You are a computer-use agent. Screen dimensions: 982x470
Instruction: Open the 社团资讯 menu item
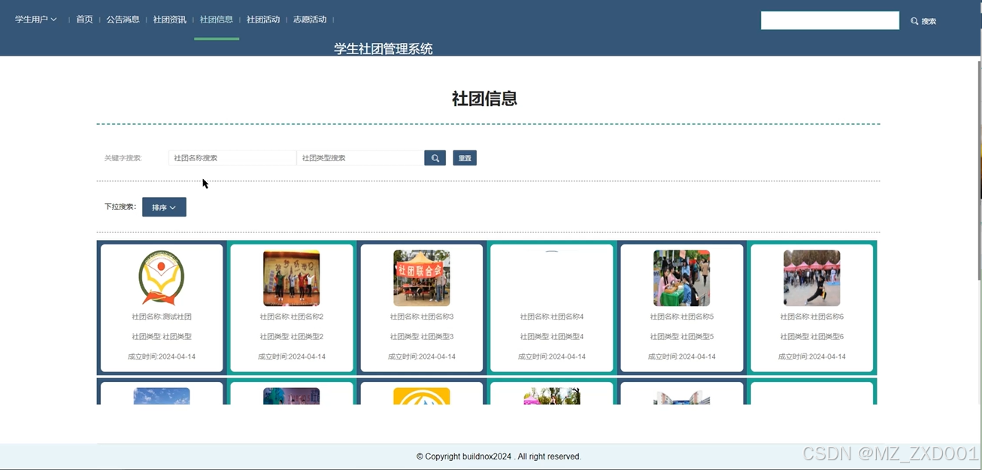[x=169, y=20]
